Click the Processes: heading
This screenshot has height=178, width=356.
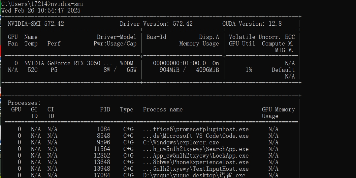pyautogui.click(x=24, y=103)
